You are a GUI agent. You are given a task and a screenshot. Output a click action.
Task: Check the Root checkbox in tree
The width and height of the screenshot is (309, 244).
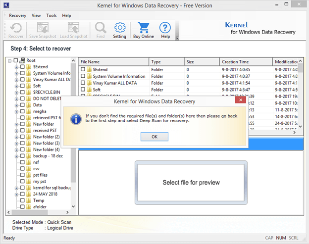point(16,60)
